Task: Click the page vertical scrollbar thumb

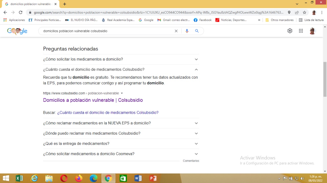Action: coord(325,79)
